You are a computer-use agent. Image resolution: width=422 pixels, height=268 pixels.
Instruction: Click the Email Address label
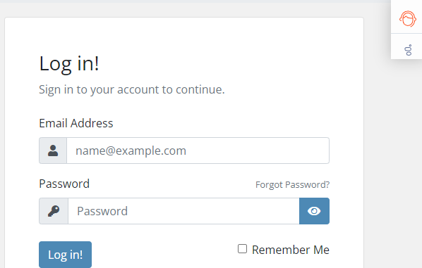pyautogui.click(x=76, y=123)
